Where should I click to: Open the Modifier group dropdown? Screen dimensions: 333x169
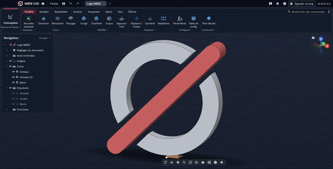click(x=103, y=30)
